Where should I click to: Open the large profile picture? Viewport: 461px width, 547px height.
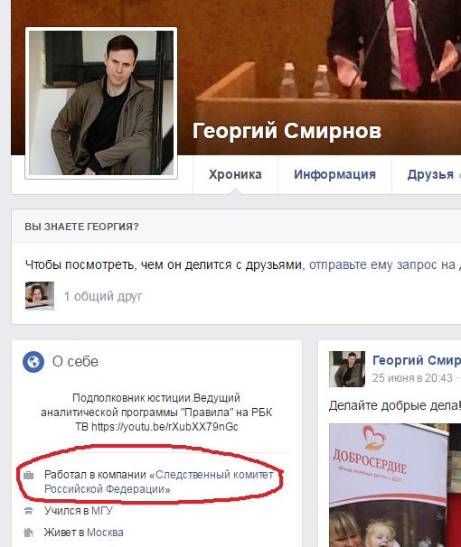[x=101, y=103]
